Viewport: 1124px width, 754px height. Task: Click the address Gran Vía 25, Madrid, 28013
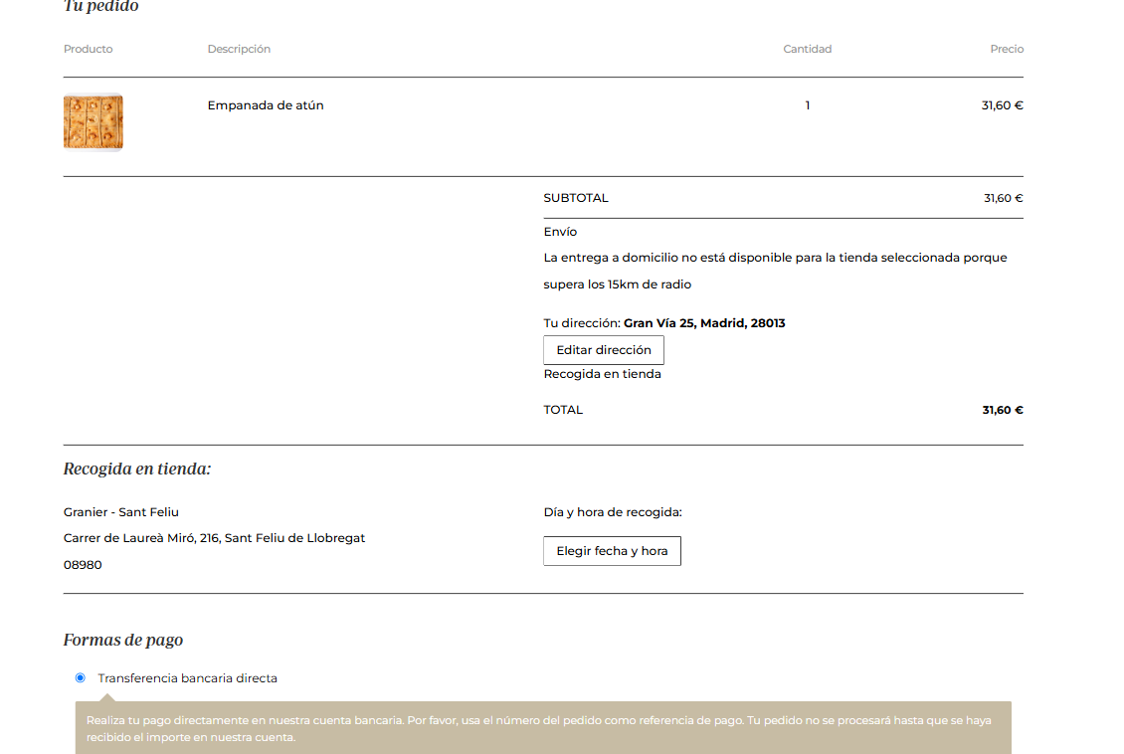click(x=704, y=323)
